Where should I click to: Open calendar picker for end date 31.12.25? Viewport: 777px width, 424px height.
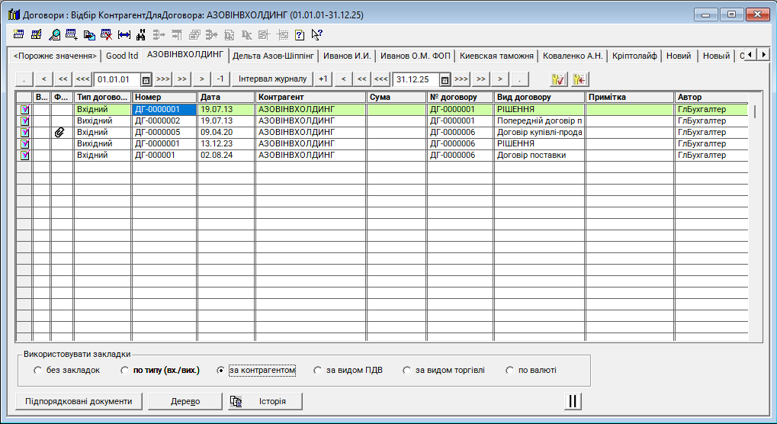click(x=444, y=79)
